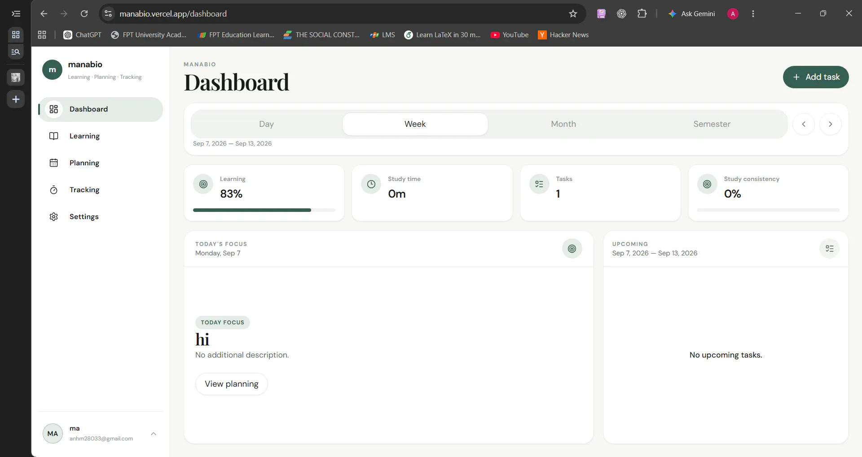Open a new tab with the plus
This screenshot has height=457, width=862.
tap(16, 99)
